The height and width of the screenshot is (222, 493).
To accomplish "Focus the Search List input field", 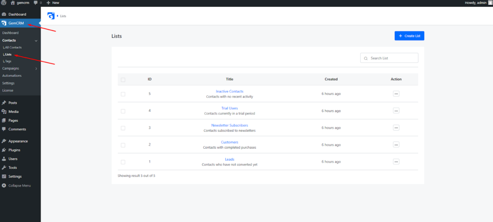I will click(x=389, y=58).
